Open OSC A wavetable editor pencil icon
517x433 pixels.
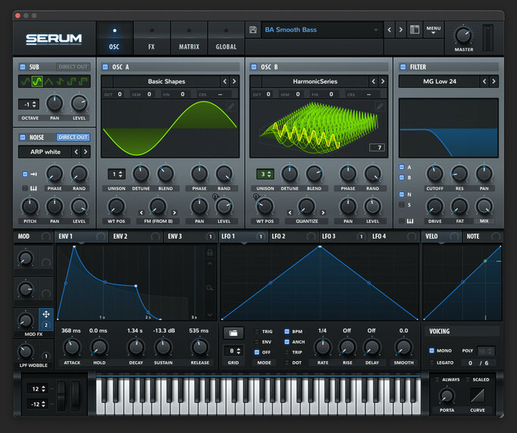pyautogui.click(x=231, y=106)
